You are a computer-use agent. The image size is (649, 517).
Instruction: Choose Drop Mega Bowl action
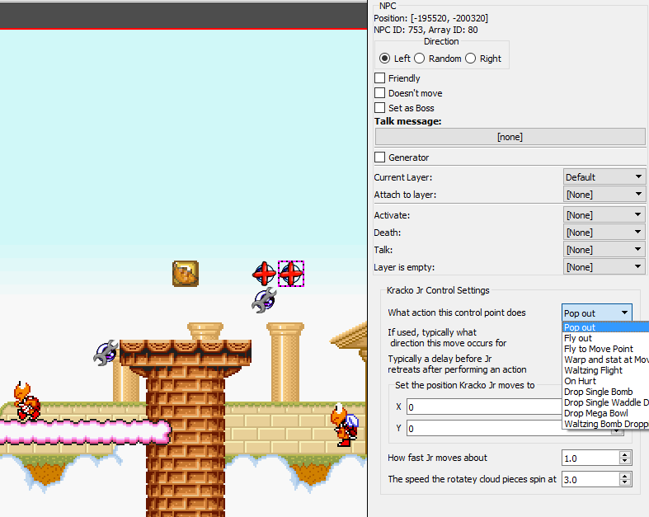pyautogui.click(x=606, y=413)
